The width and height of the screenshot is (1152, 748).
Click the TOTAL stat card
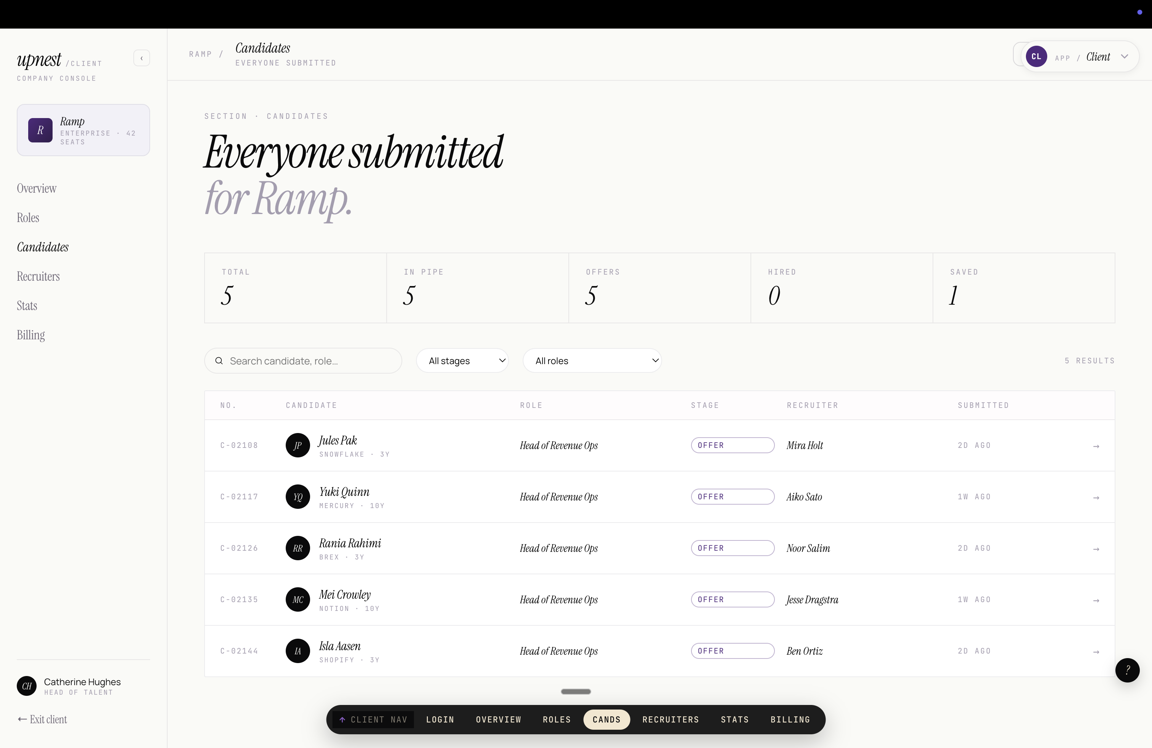(295, 288)
